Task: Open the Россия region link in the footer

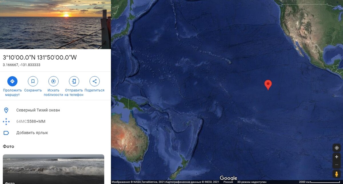Action: (228, 182)
